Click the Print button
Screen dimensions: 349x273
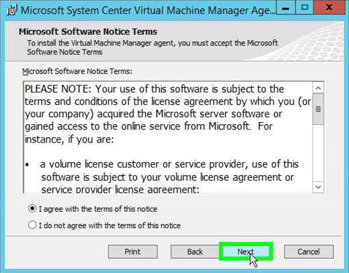pyautogui.click(x=133, y=252)
